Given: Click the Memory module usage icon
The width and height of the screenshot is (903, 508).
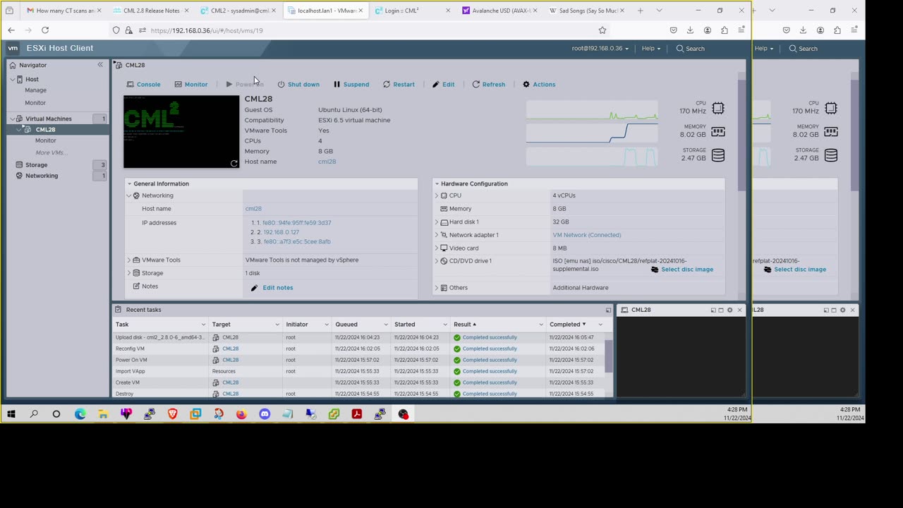Looking at the screenshot, I should point(717,132).
